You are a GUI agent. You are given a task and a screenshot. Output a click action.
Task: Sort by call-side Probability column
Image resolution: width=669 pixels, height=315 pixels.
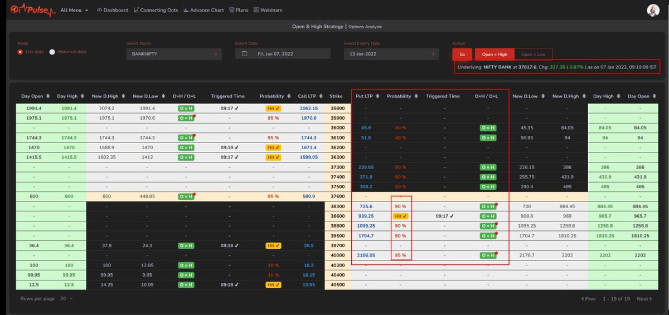click(x=274, y=96)
